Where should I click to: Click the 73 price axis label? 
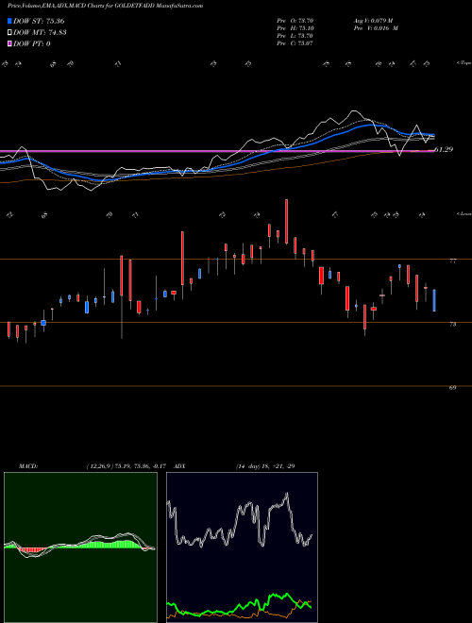coord(452,325)
